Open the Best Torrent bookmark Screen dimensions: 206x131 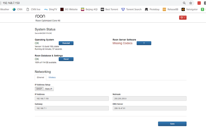click(x=109, y=10)
